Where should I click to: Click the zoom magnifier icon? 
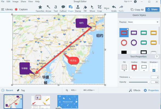[67, 90]
